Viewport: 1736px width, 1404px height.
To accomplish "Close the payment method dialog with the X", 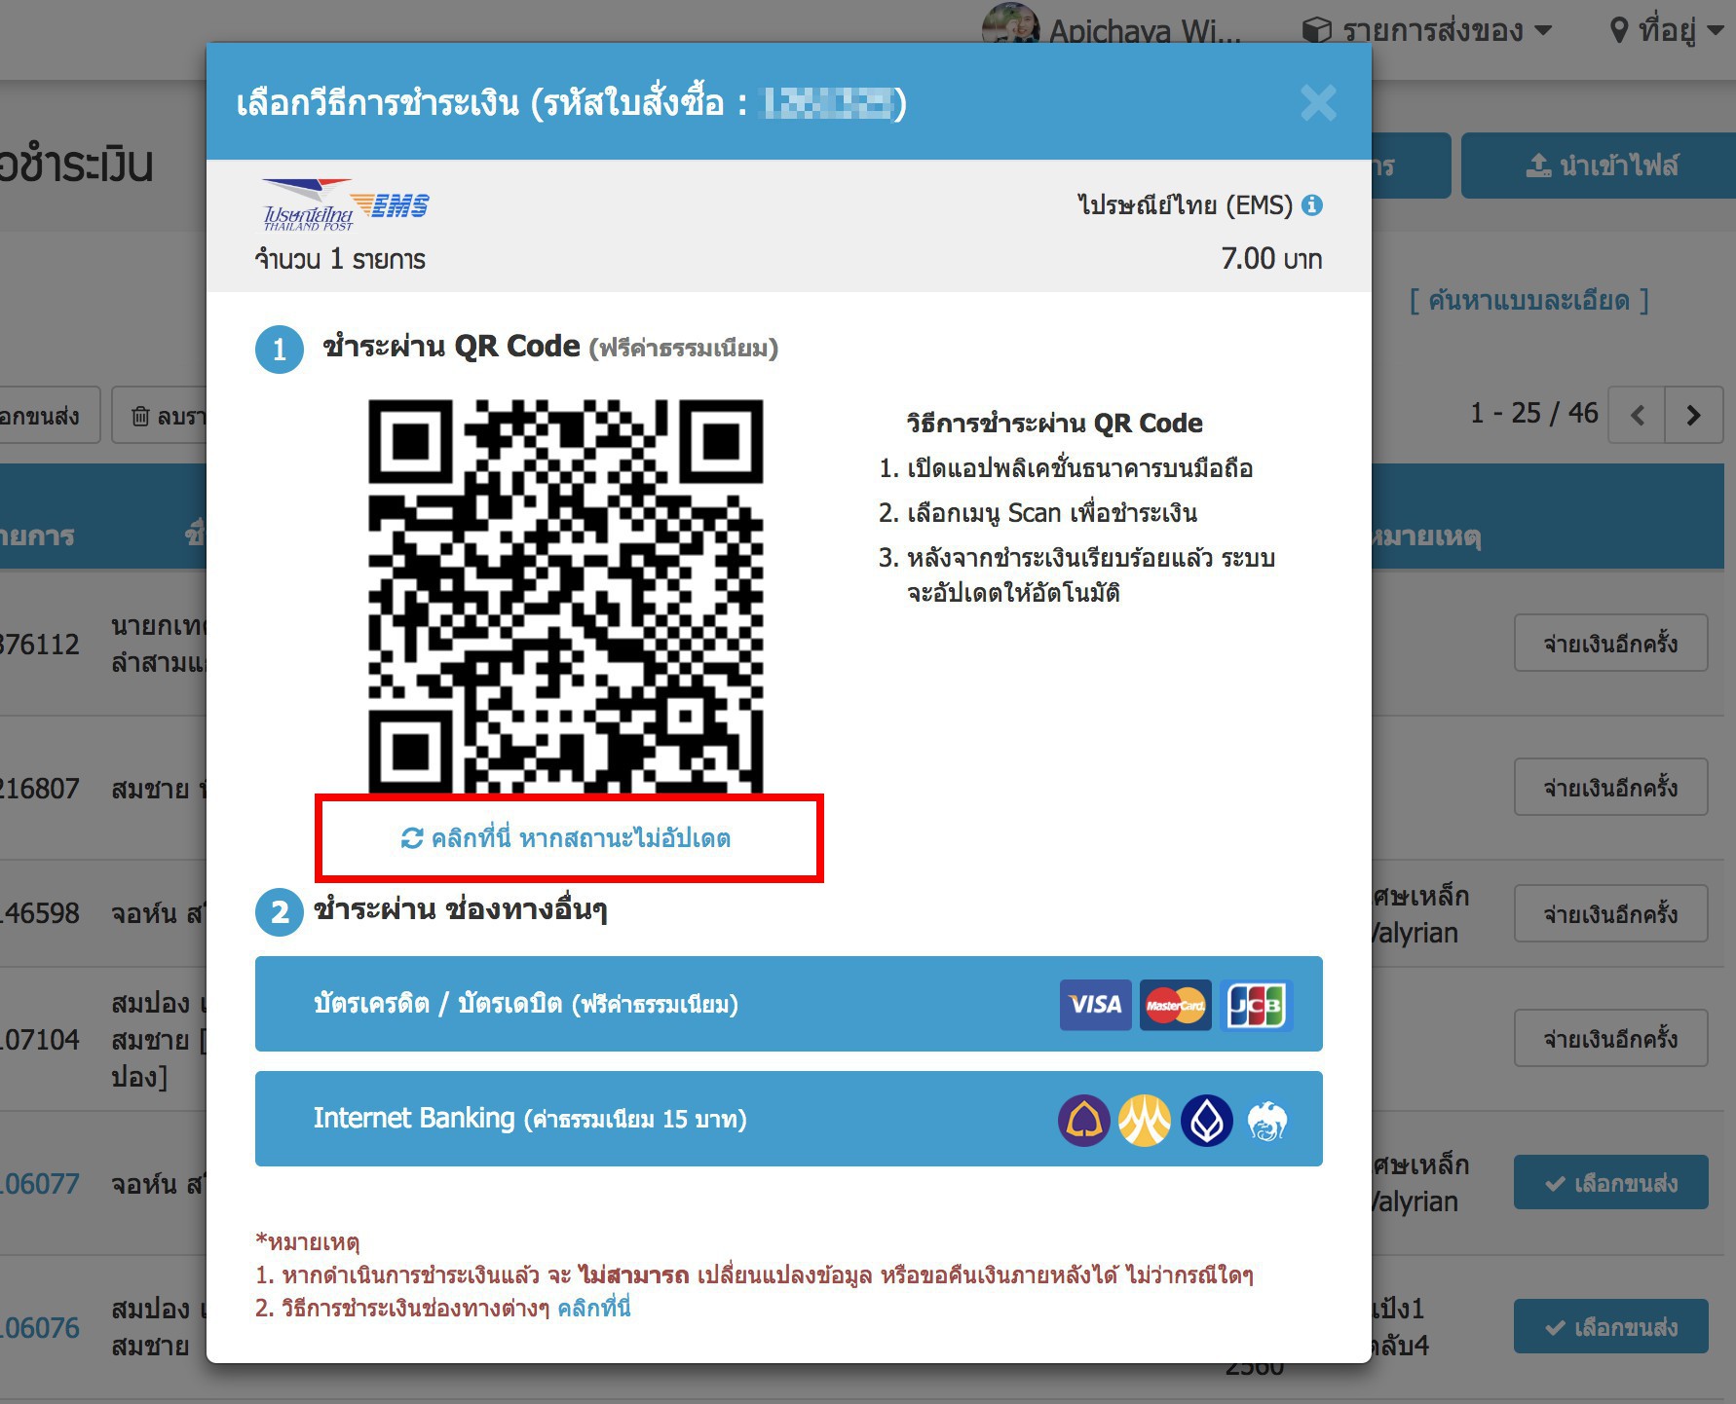I will pos(1318,102).
